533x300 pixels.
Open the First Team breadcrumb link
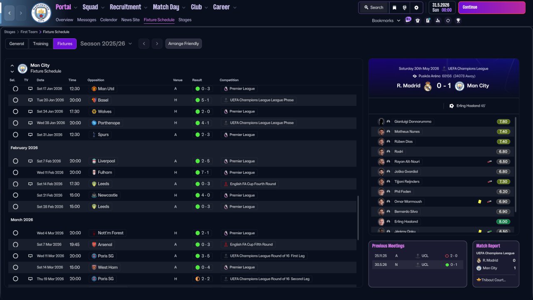click(x=29, y=32)
